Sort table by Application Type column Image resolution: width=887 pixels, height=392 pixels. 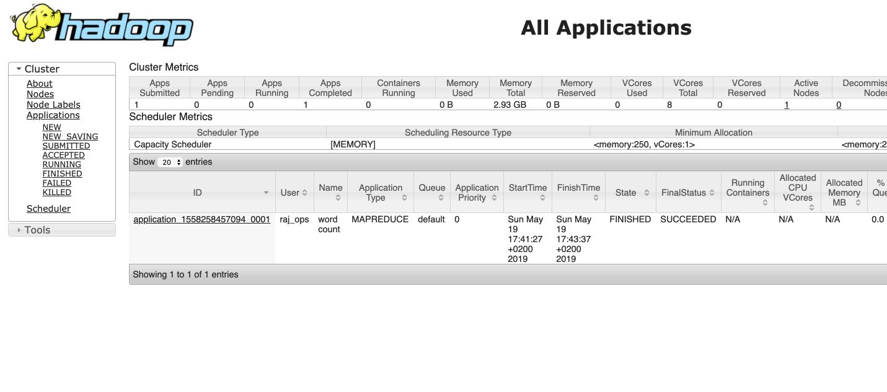pos(381,193)
